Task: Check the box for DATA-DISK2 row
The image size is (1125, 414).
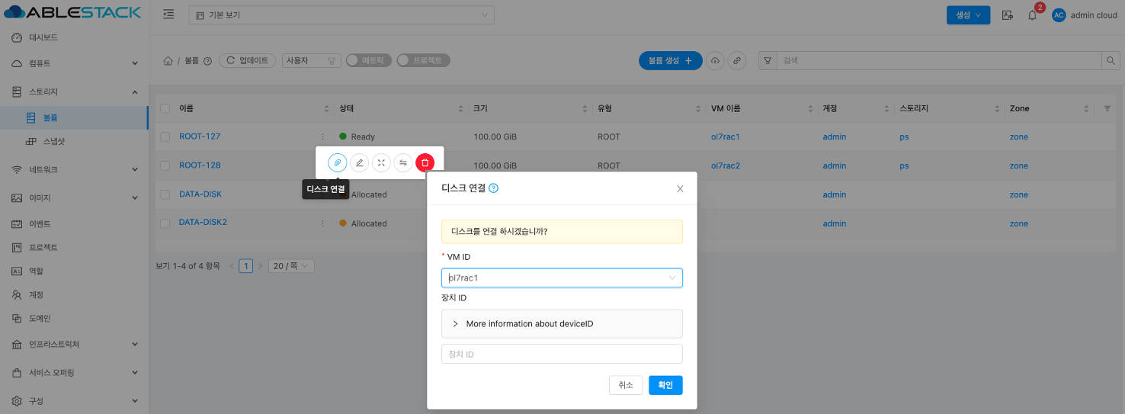Action: [165, 223]
